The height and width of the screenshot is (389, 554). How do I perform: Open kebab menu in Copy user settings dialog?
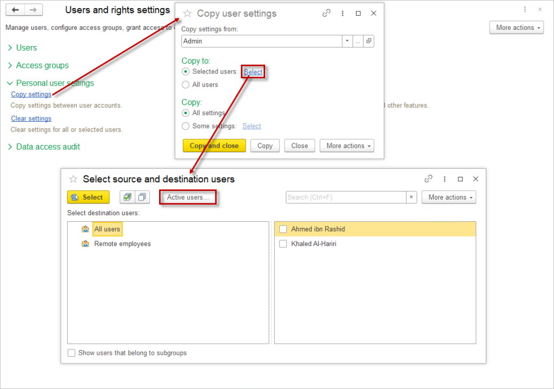[x=342, y=13]
